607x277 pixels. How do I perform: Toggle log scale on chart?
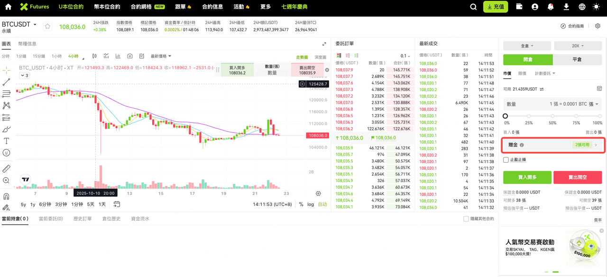point(310,204)
